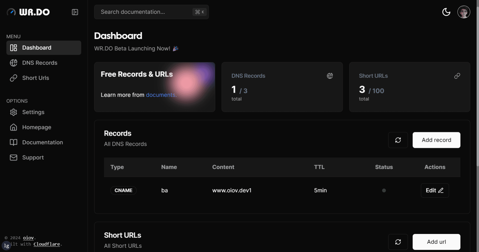
Task: Toggle dark mode with the moon icon
Action: (446, 12)
